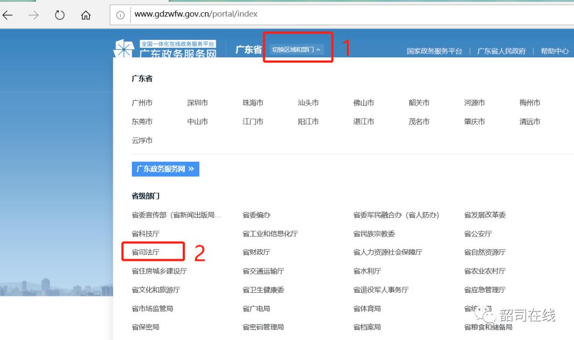Image resolution: width=574 pixels, height=340 pixels.
Task: Open 省档案局 department
Action: point(367,327)
